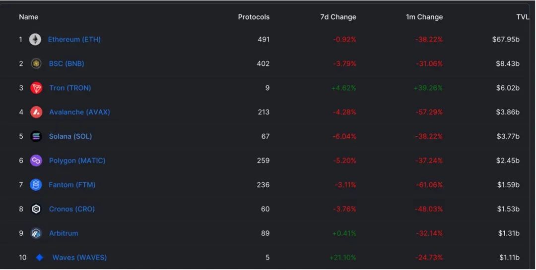
Task: Click the BSC coin icon
Action: (36, 63)
